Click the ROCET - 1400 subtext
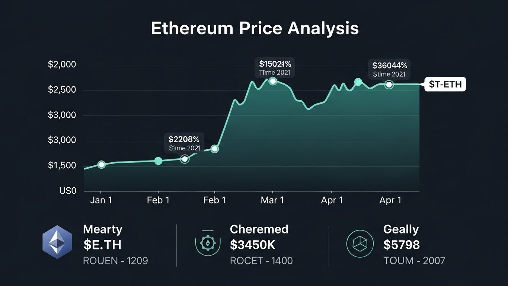Image resolution: width=508 pixels, height=286 pixels. [261, 261]
